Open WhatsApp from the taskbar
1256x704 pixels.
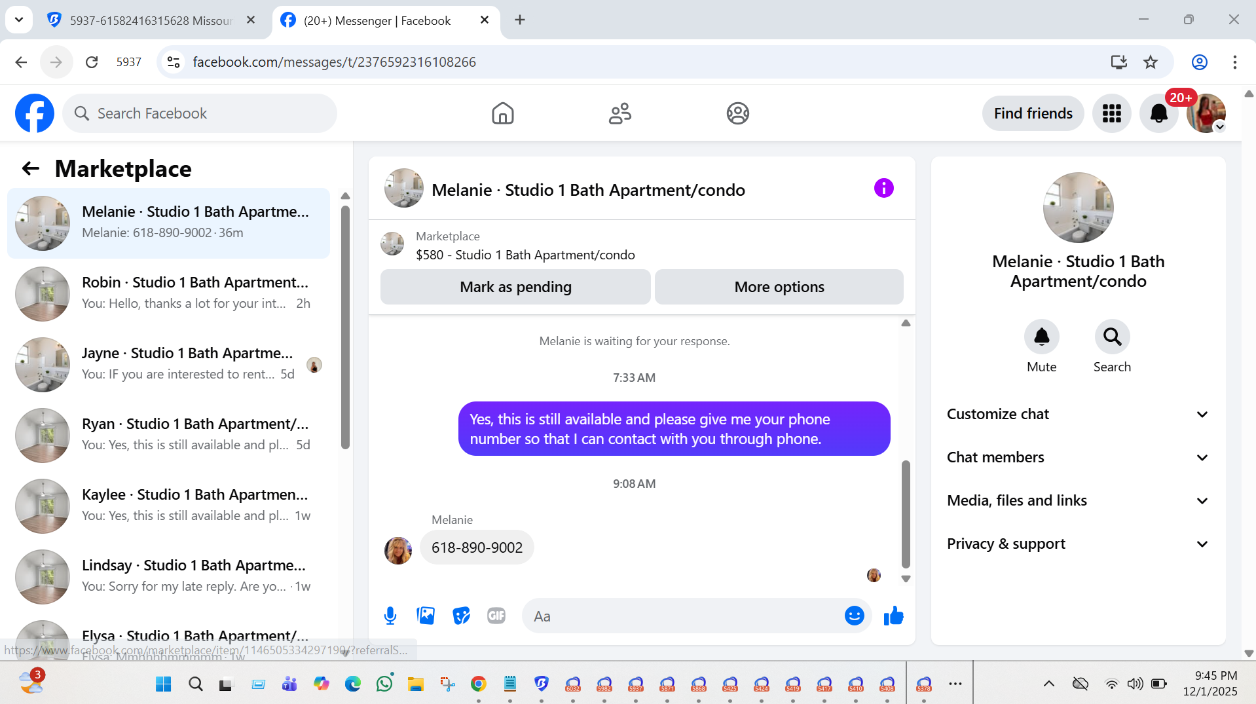(x=384, y=684)
